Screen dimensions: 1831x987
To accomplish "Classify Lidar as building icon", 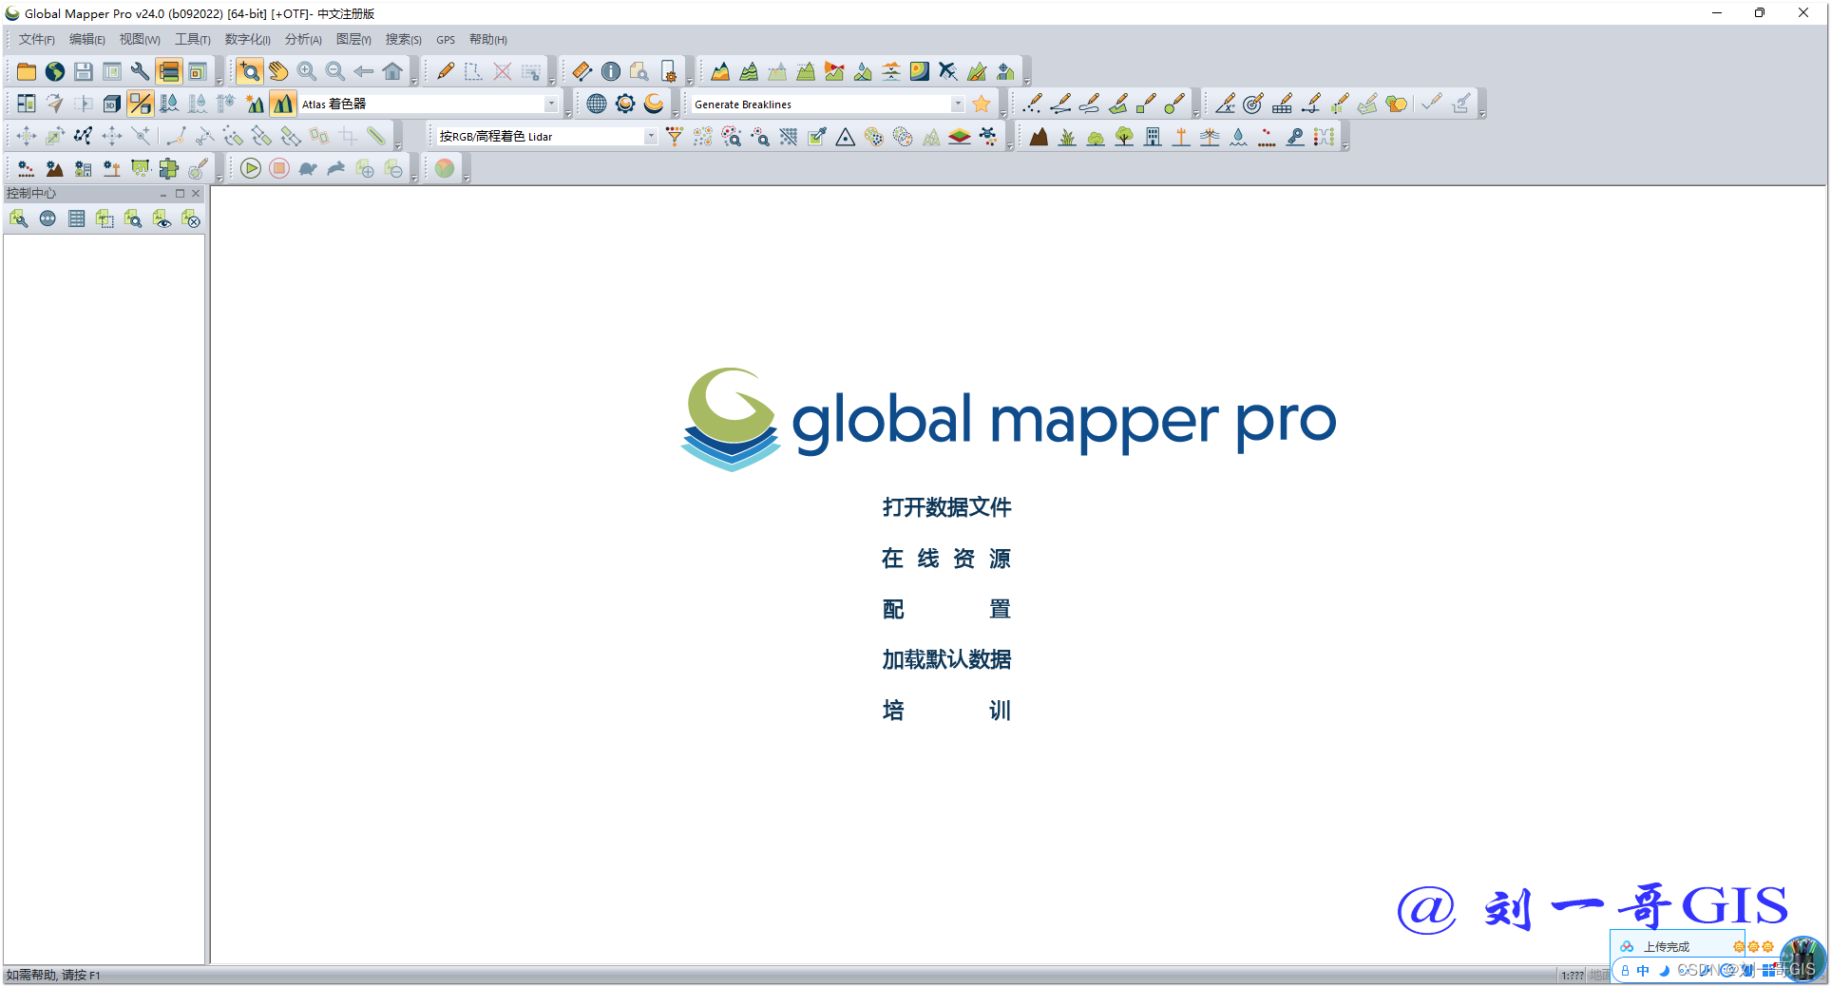I will [1153, 137].
